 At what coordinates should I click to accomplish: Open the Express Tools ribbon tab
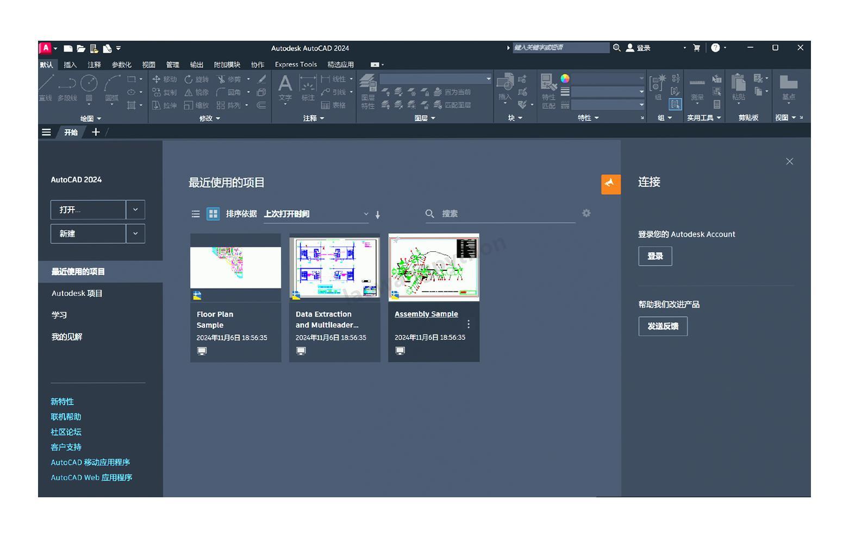coord(296,64)
